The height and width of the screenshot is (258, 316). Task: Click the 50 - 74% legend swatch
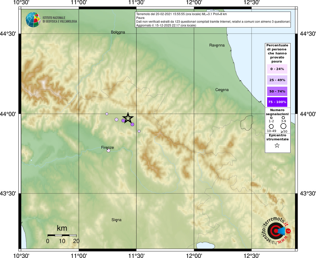tap(277, 91)
